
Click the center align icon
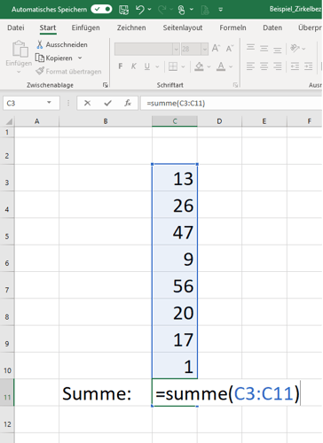coord(264,66)
